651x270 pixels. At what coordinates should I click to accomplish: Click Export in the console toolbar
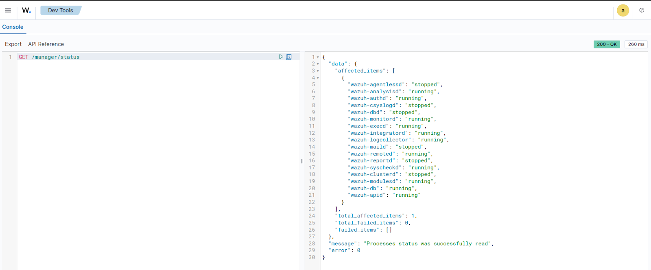coord(13,44)
